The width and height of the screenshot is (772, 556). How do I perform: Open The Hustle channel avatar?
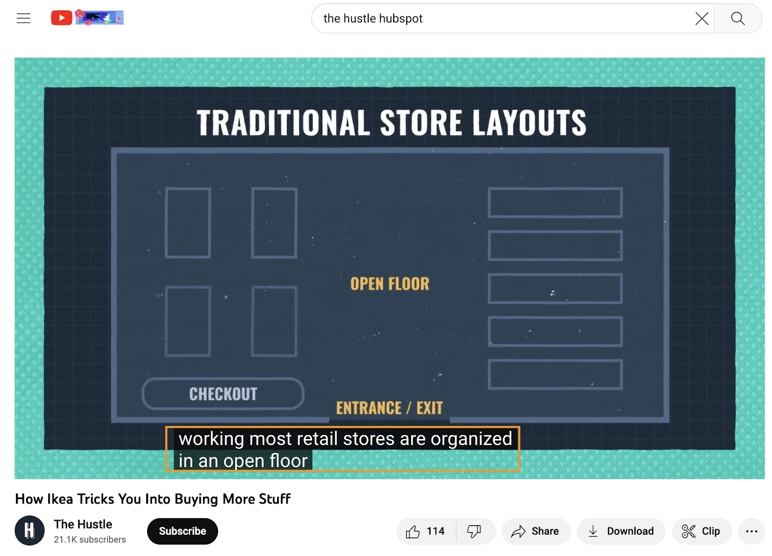tap(29, 530)
